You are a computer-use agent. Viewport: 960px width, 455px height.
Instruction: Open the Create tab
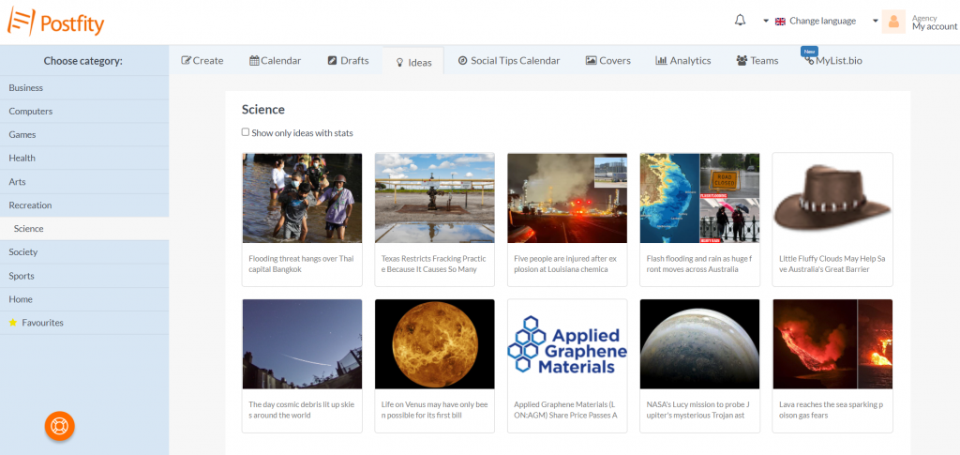pos(202,61)
